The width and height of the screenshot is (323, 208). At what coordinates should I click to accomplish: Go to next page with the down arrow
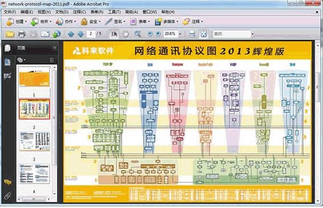(x=80, y=34)
